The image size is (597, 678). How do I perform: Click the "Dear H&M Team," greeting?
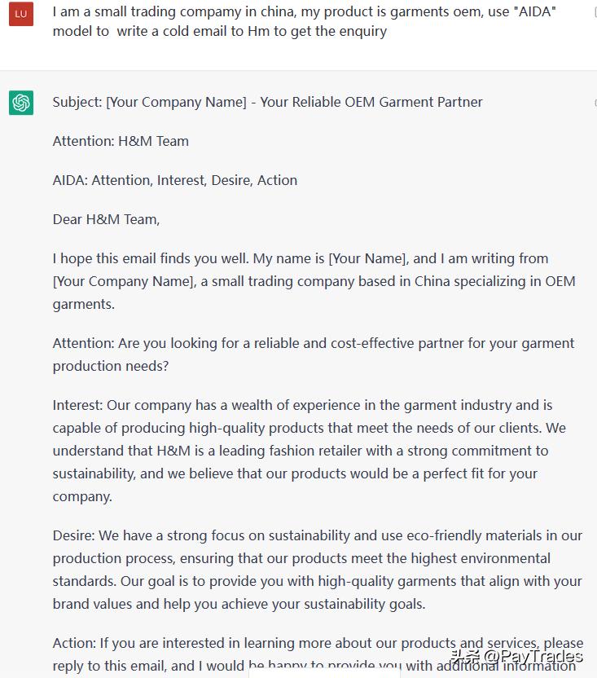pyautogui.click(x=106, y=219)
